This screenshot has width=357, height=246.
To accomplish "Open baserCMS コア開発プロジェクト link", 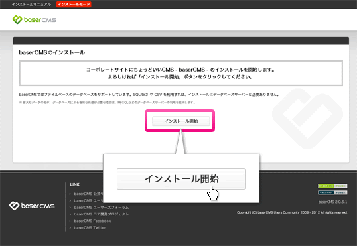I will click(102, 214).
